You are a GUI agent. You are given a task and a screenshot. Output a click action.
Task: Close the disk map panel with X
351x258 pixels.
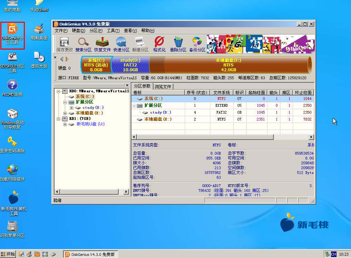[55, 58]
